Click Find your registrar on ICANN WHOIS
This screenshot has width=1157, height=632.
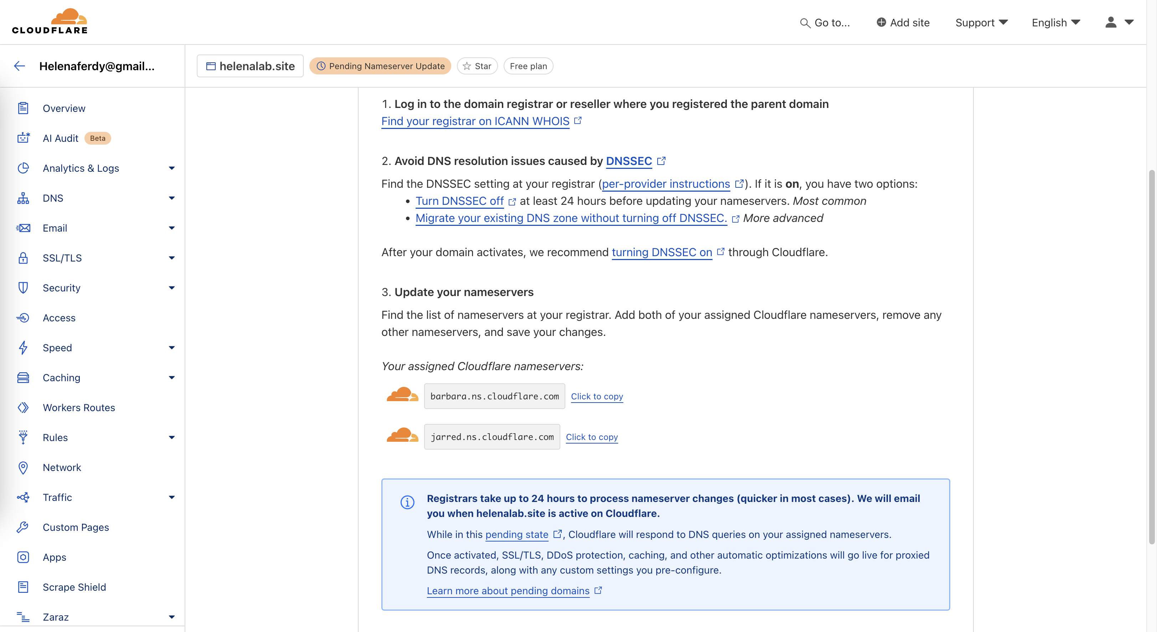click(x=475, y=121)
